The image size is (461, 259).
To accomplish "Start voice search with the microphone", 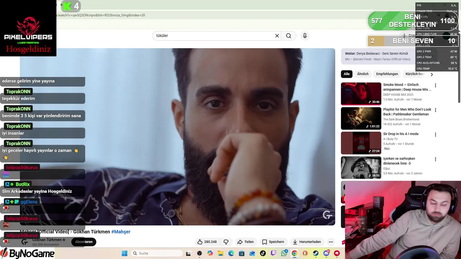I will click(x=305, y=36).
